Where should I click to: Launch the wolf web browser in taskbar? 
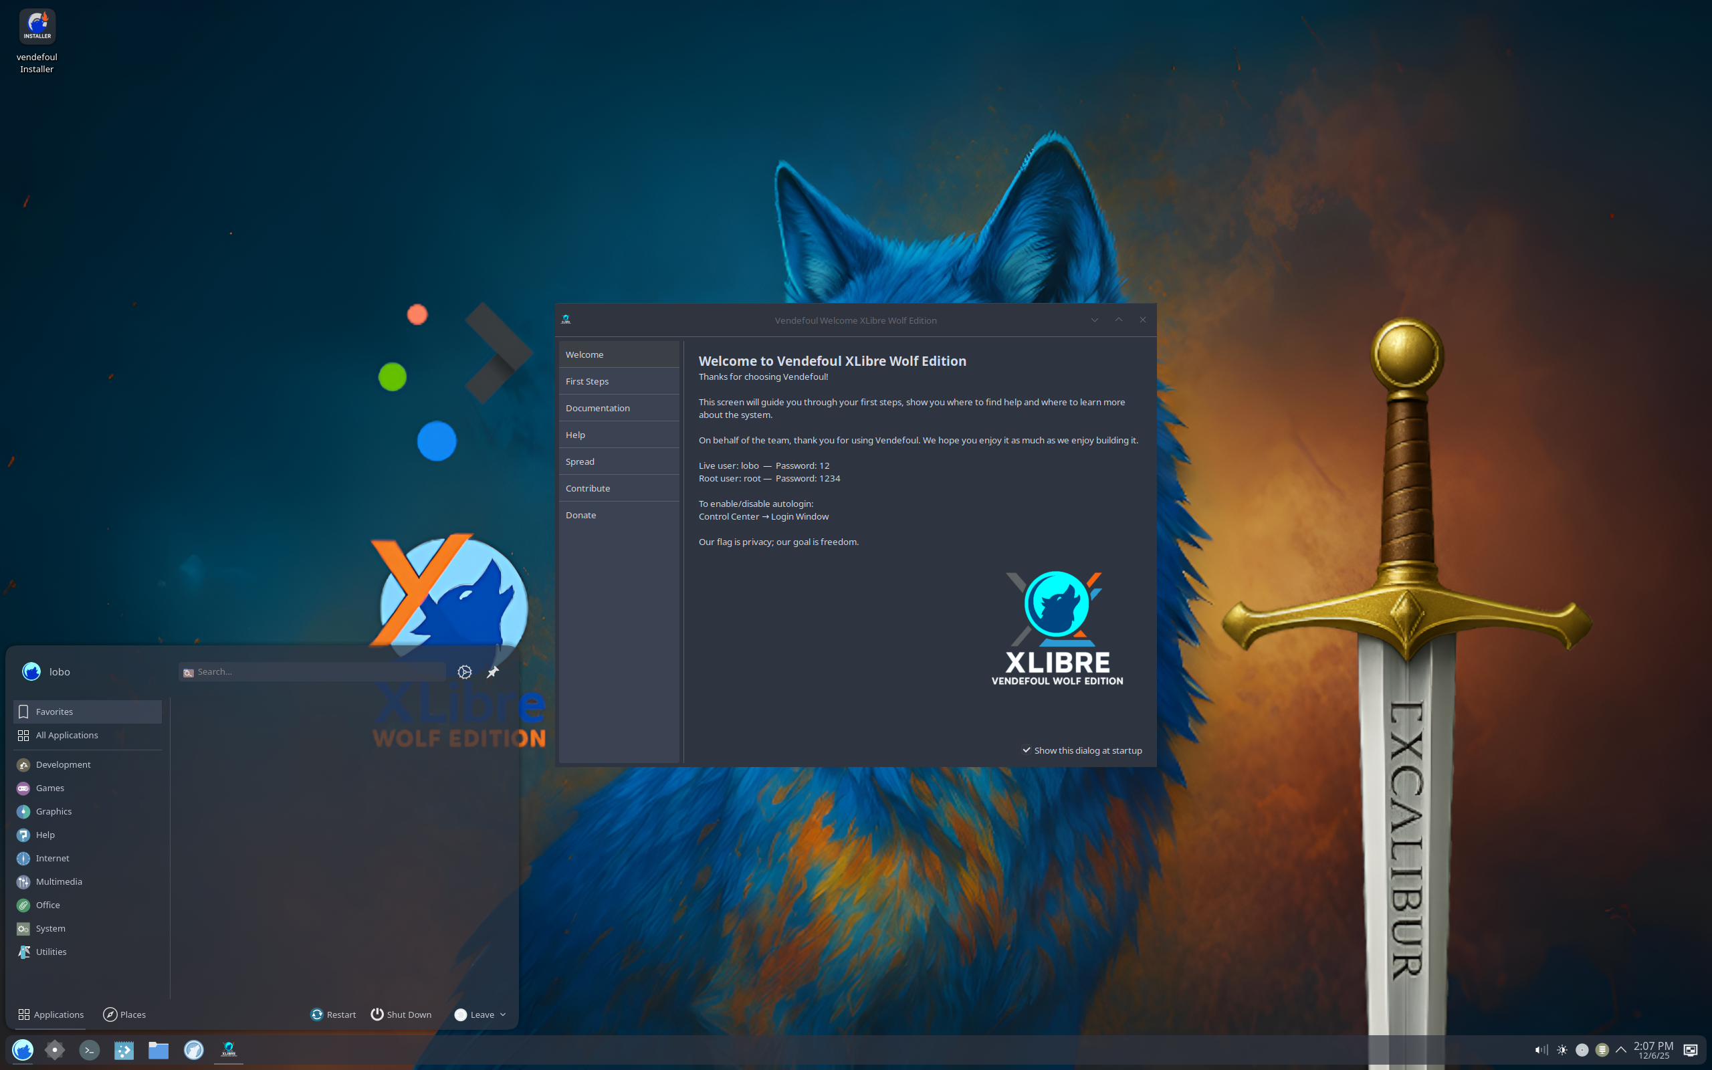(193, 1049)
